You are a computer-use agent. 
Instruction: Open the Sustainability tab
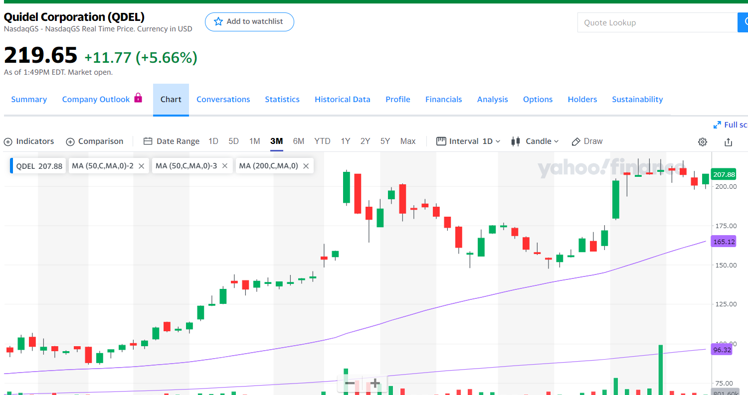638,100
